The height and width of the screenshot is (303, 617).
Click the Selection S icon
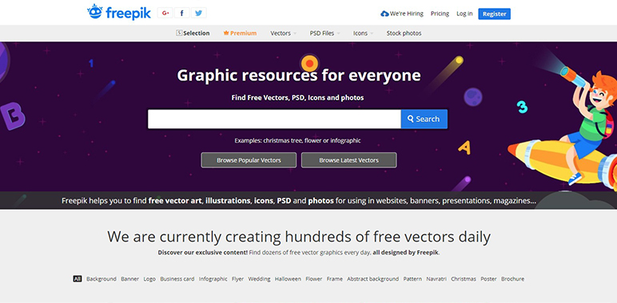click(x=179, y=33)
